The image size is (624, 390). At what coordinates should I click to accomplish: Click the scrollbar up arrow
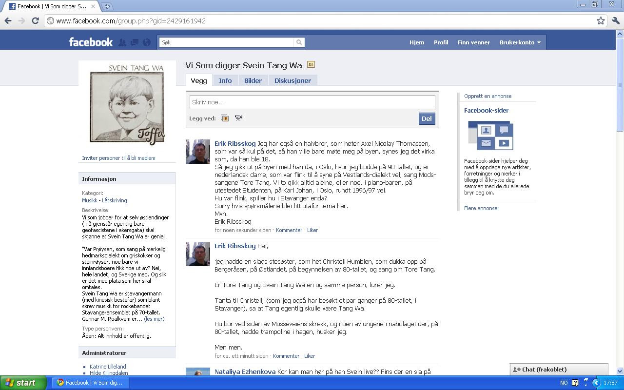[x=620, y=34]
